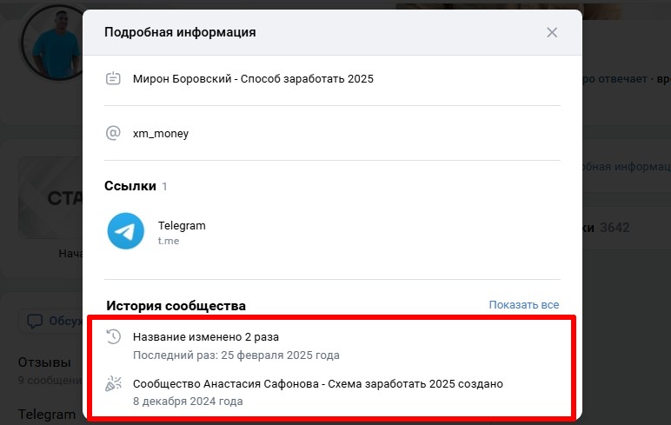The width and height of the screenshot is (671, 425).
Task: Click the discussion speech bubble icon
Action: click(35, 321)
